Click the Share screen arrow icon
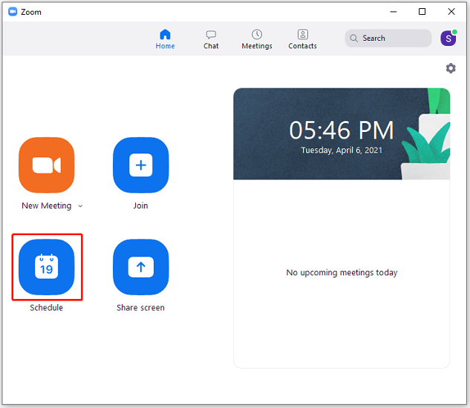Image resolution: width=470 pixels, height=408 pixels. 140,267
